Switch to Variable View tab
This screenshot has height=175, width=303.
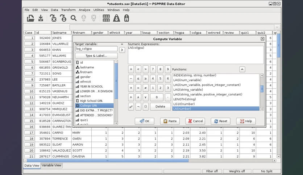(x=51, y=165)
